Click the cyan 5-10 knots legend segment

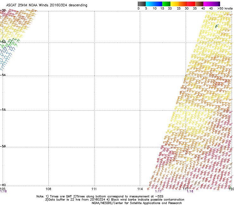pyautogui.click(x=150, y=4)
